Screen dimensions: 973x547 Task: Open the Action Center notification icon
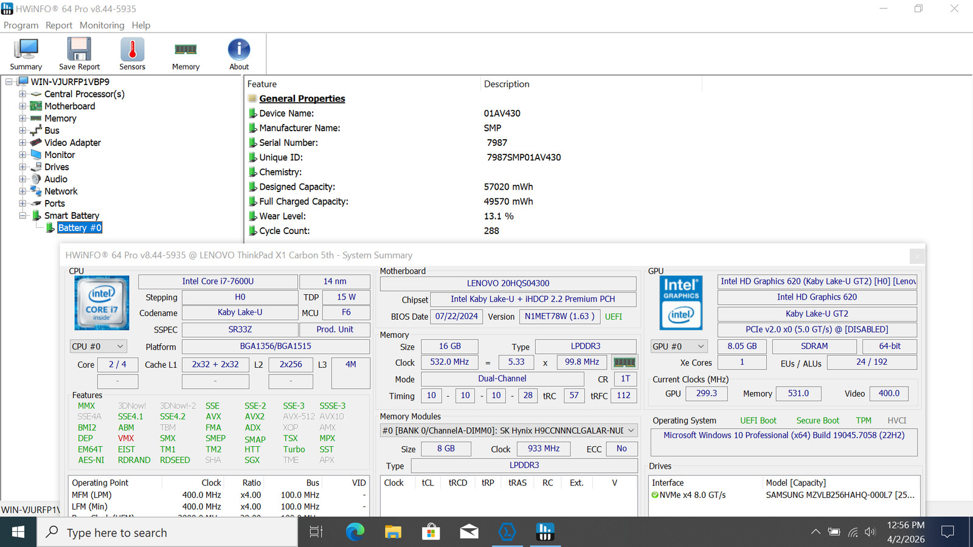[947, 532]
